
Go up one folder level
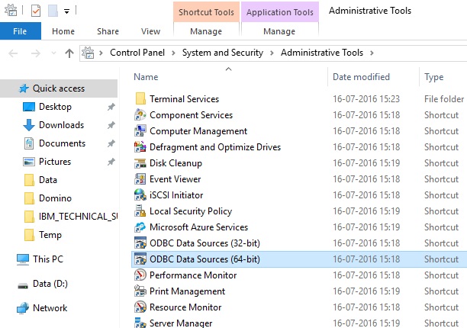(x=69, y=53)
